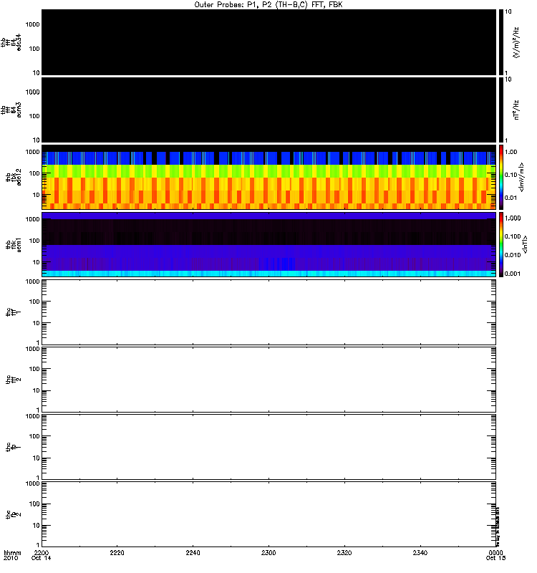Click the 'nT²/Hz' color bar unit label
Image resolution: width=537 pixels, height=573 pixels.
coord(516,110)
